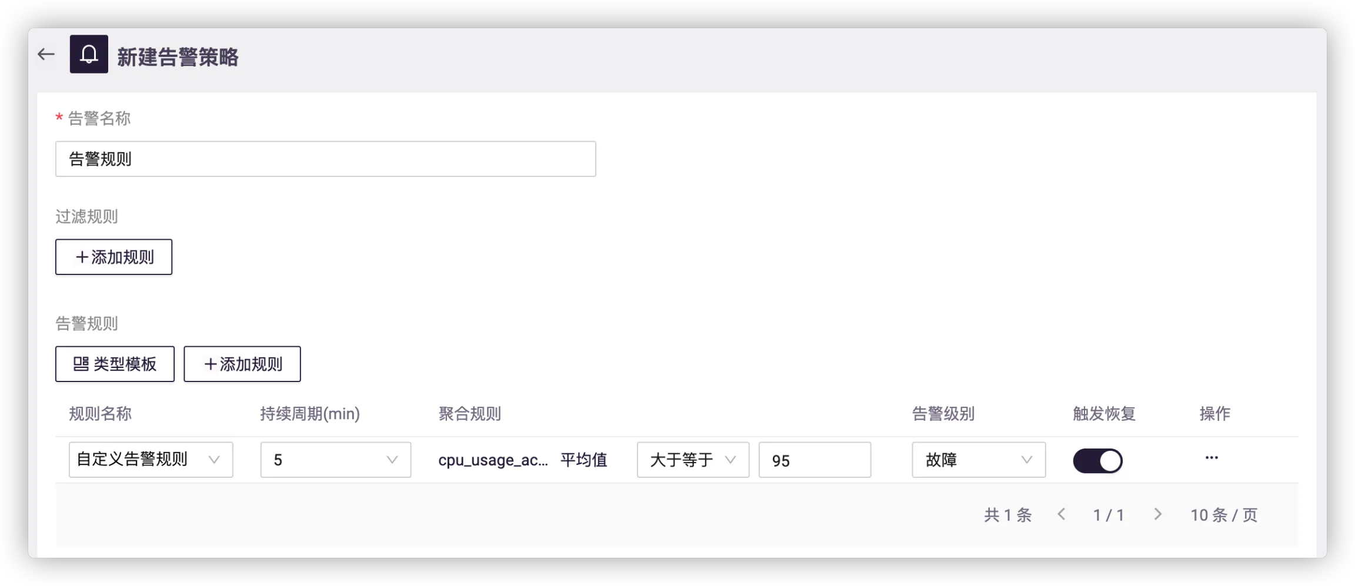Click 添加规则 under 过滤规则 section
The image size is (1355, 586).
tap(114, 257)
